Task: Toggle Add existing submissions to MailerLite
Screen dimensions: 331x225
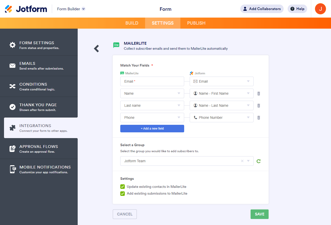Action: [123, 194]
